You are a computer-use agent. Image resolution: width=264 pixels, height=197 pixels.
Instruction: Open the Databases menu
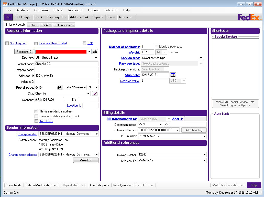click(23, 10)
